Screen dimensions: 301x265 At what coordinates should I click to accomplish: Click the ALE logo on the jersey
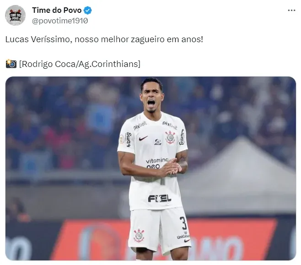158,142
